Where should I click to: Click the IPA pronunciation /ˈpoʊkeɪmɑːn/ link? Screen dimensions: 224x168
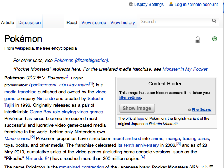tap(43, 85)
